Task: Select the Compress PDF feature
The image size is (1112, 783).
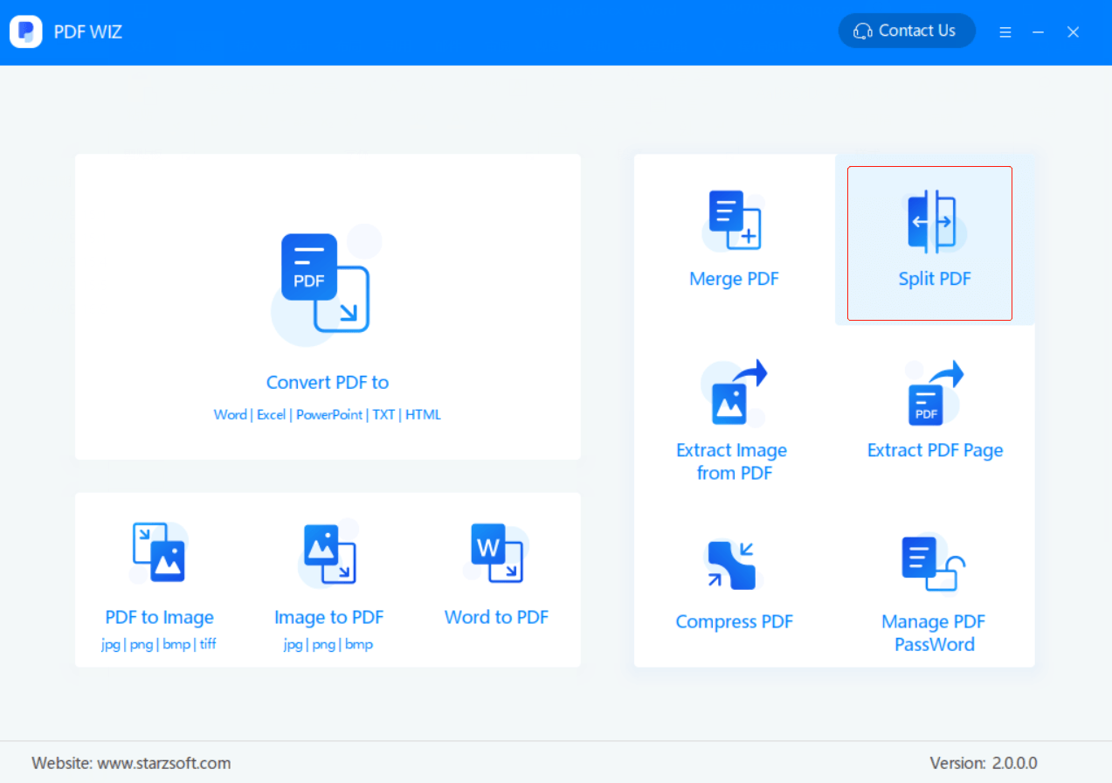Action: (x=733, y=586)
